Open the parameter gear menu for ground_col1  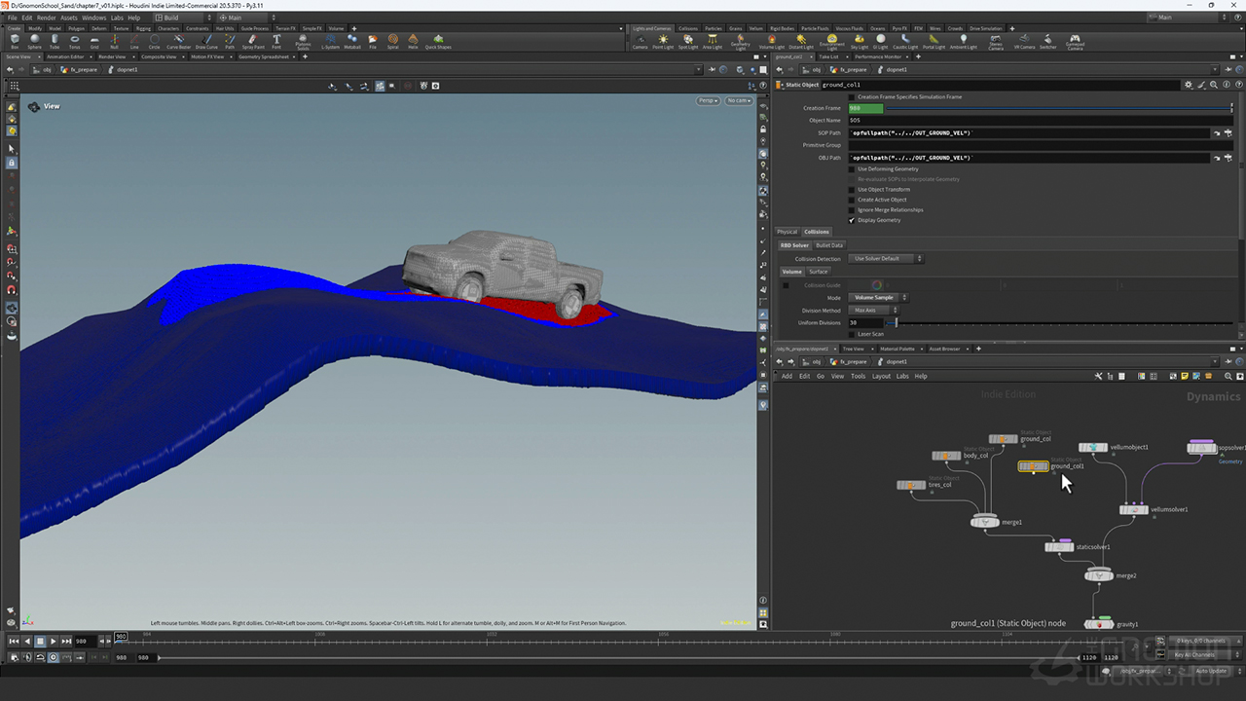[1188, 85]
